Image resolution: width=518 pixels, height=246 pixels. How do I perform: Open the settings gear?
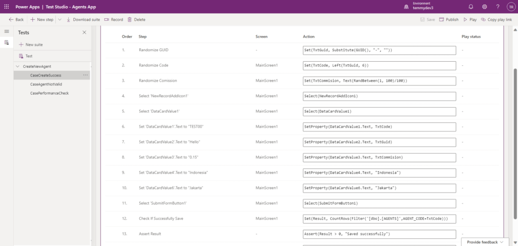[x=484, y=7]
